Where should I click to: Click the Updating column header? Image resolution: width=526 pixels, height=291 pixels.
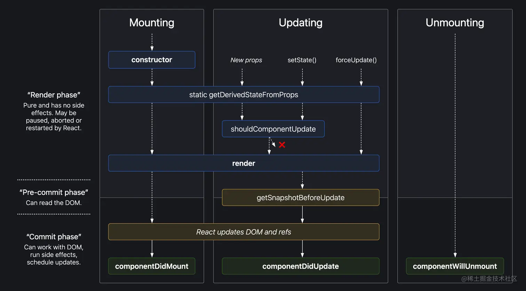301,23
